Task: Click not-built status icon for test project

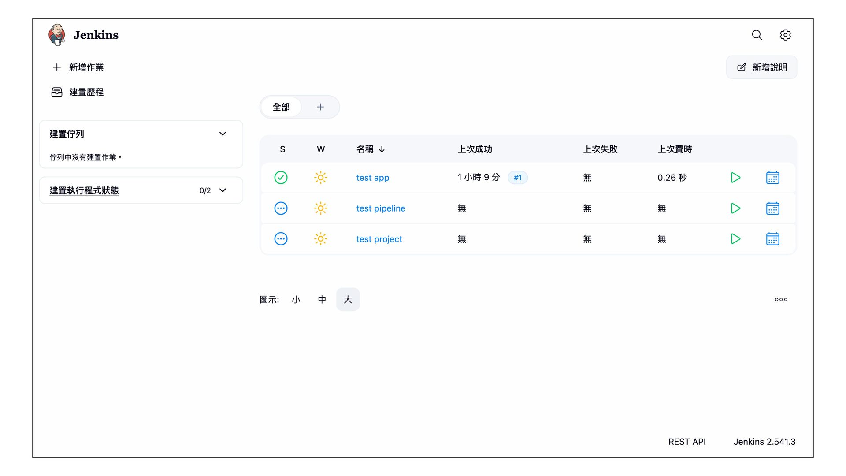Action: click(281, 239)
